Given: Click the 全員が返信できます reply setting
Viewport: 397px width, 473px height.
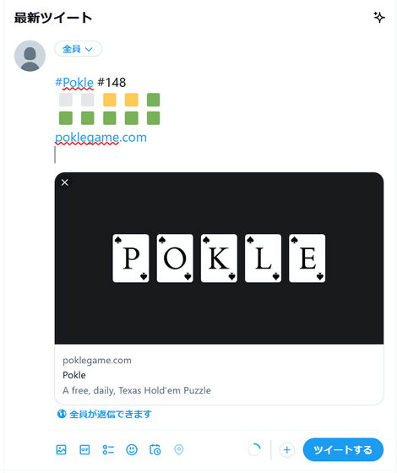Looking at the screenshot, I should [x=105, y=414].
